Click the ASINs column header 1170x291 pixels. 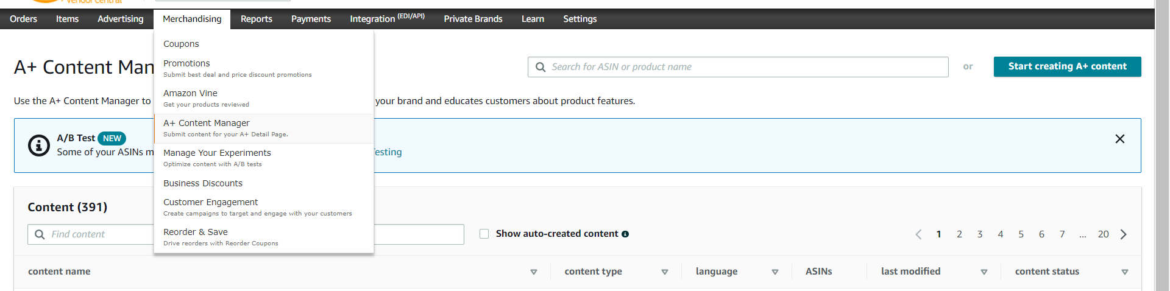[x=818, y=272]
